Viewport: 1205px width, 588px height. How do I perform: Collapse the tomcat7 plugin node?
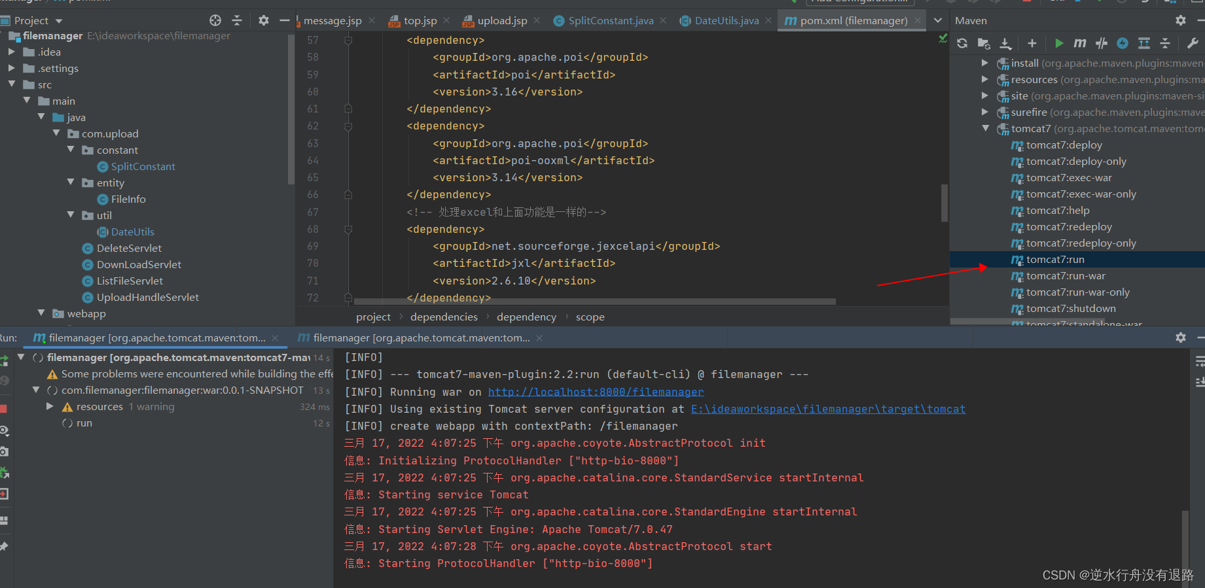click(x=985, y=128)
